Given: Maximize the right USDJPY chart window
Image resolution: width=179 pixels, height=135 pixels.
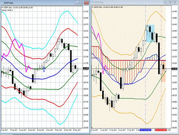Looking at the screenshot, I should coord(170,2).
